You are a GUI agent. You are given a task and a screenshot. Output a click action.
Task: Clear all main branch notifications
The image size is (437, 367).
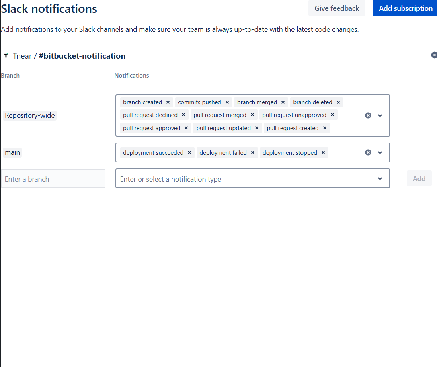(x=368, y=152)
